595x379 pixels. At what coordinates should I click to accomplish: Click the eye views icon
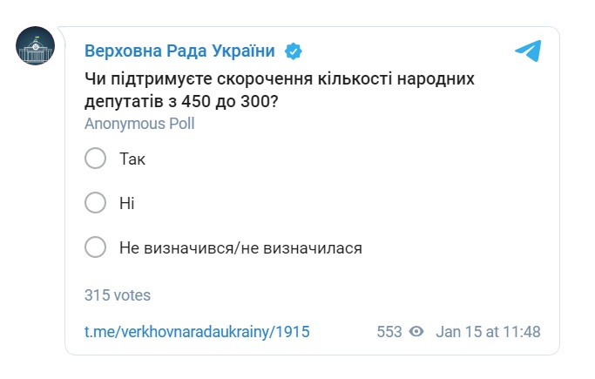416,332
